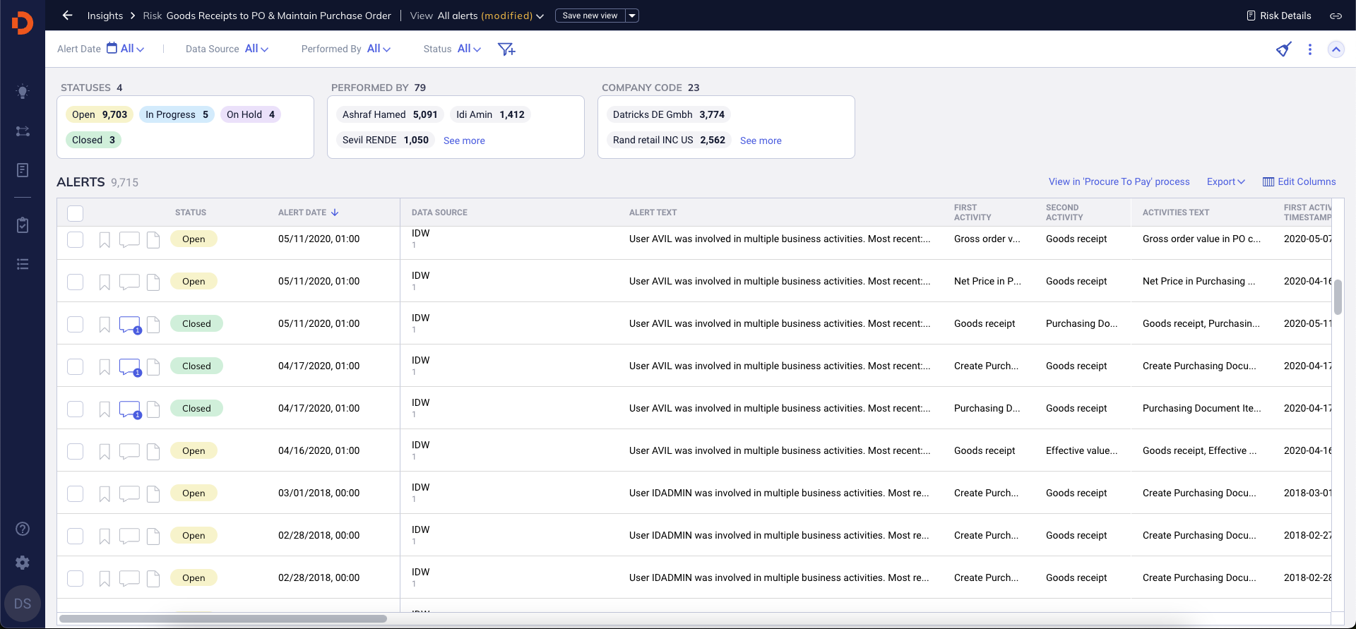Sort by Alert Date column header

point(309,212)
